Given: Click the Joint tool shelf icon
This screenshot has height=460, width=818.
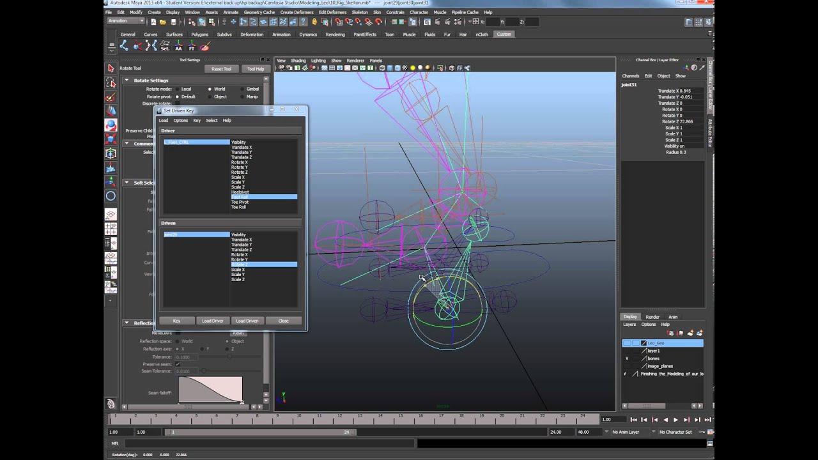Looking at the screenshot, I should (124, 46).
